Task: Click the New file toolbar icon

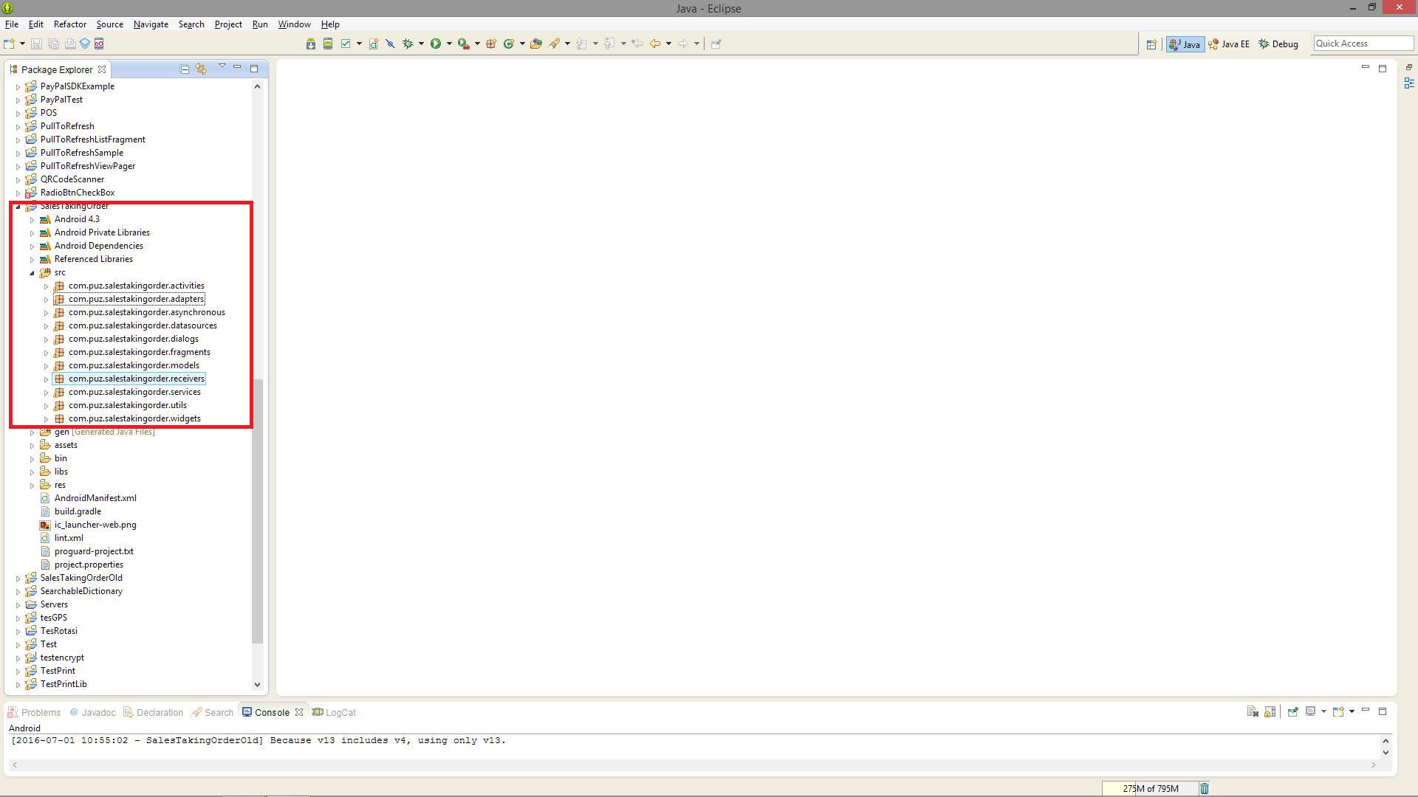Action: tap(9, 44)
